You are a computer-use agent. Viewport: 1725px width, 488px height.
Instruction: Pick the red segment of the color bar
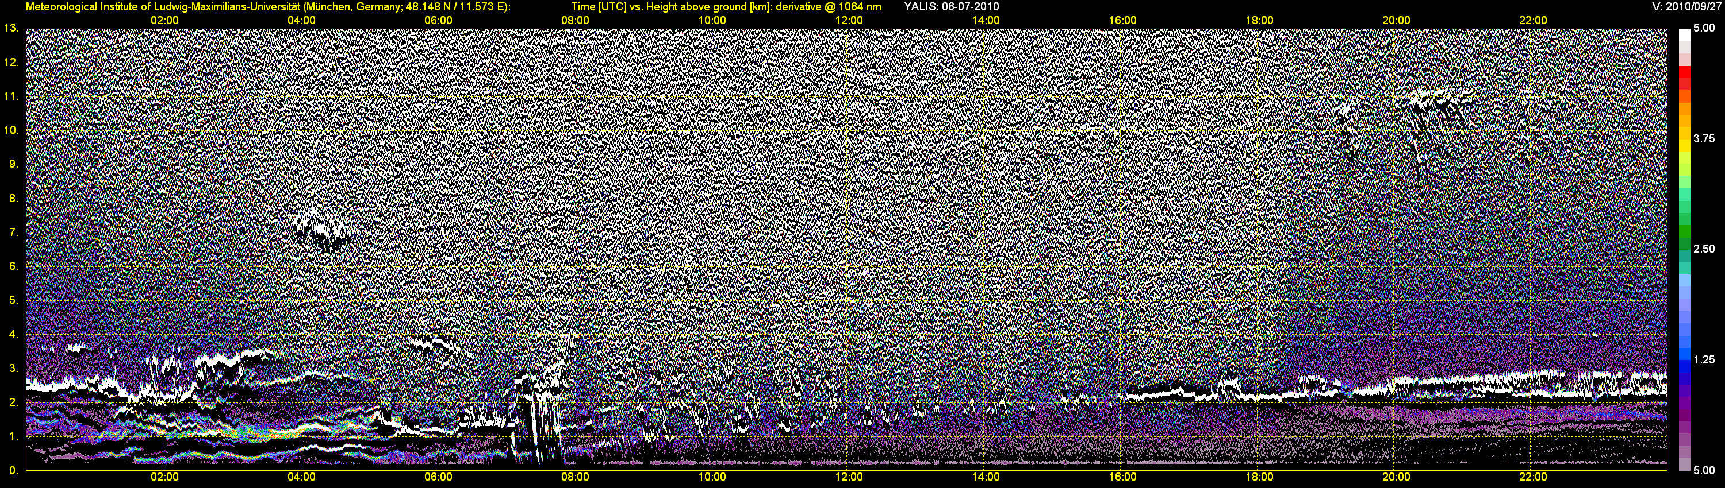(1685, 72)
